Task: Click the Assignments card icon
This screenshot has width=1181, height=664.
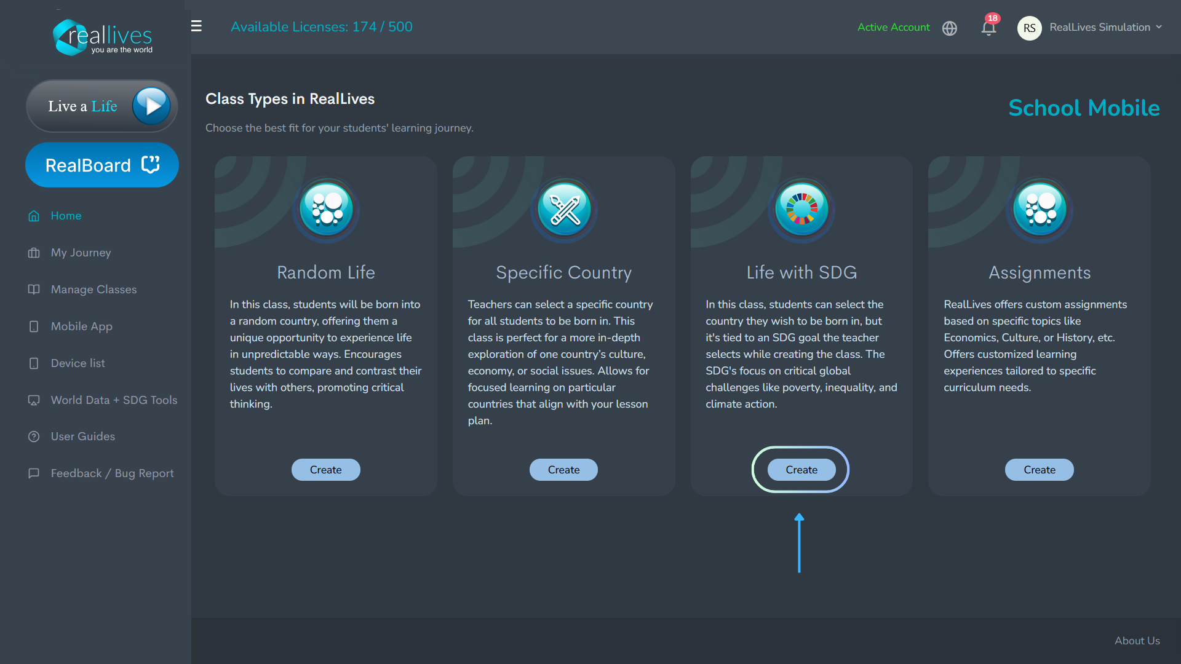Action: [1040, 209]
